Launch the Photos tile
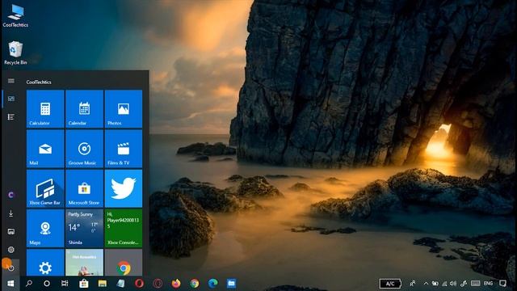This screenshot has width=517, height=291. coord(124,108)
